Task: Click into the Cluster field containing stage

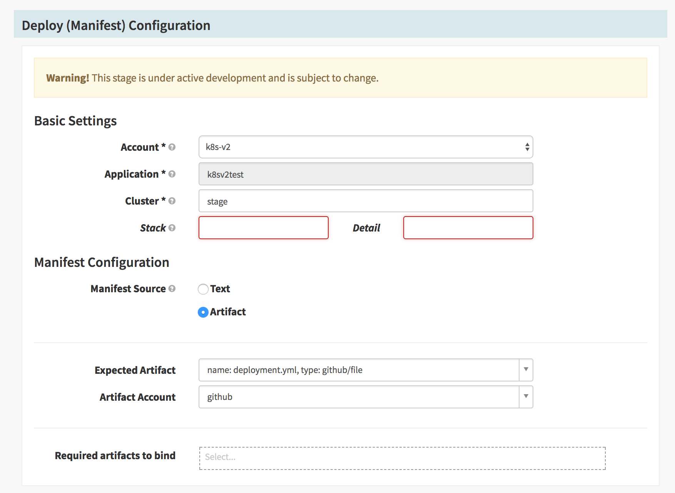Action: point(366,201)
